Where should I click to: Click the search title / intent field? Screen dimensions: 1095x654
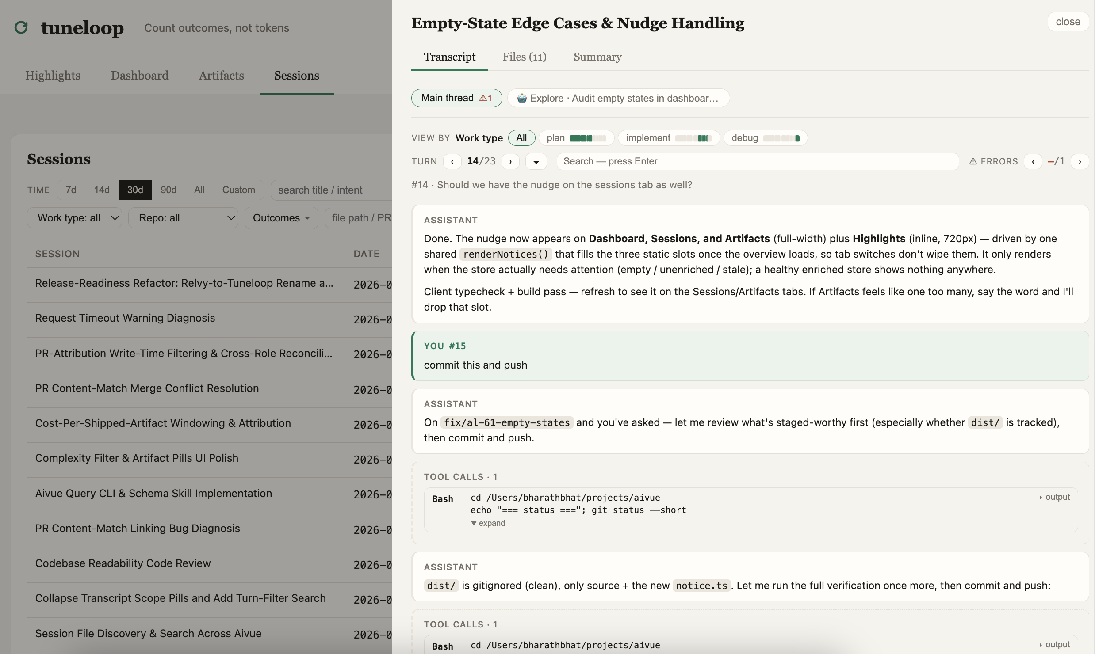point(332,190)
